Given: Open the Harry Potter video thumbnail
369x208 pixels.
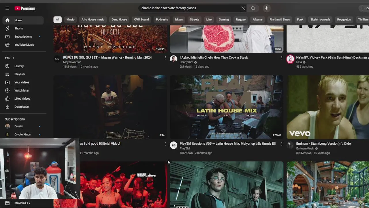Looking at the screenshot, I should 227,185.
